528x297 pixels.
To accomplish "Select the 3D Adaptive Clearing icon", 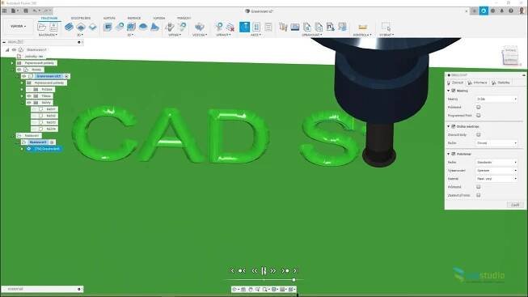I will pyautogui.click(x=108, y=27).
